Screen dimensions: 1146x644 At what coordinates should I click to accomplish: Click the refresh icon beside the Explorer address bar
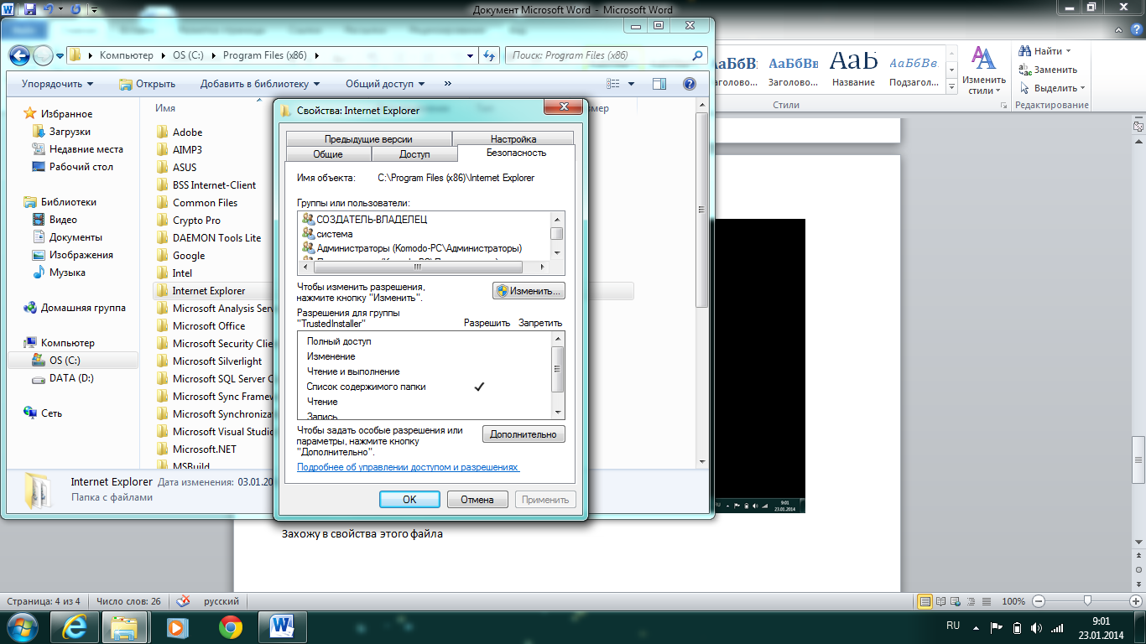(x=490, y=55)
